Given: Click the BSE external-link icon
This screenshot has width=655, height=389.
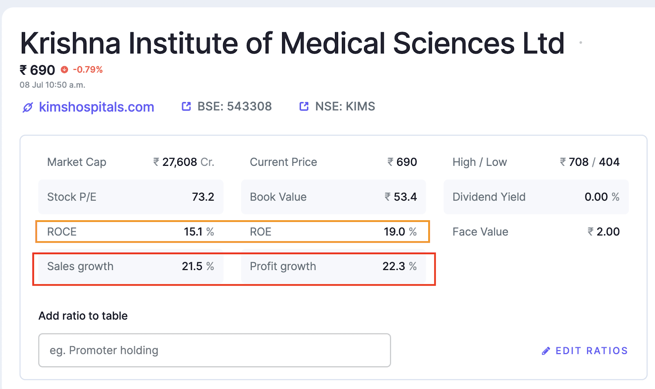Looking at the screenshot, I should click(186, 107).
